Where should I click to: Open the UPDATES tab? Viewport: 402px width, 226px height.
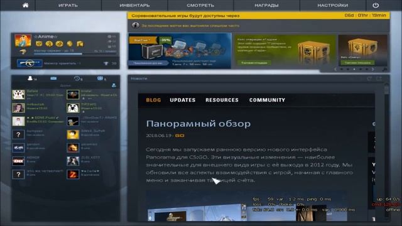183,100
